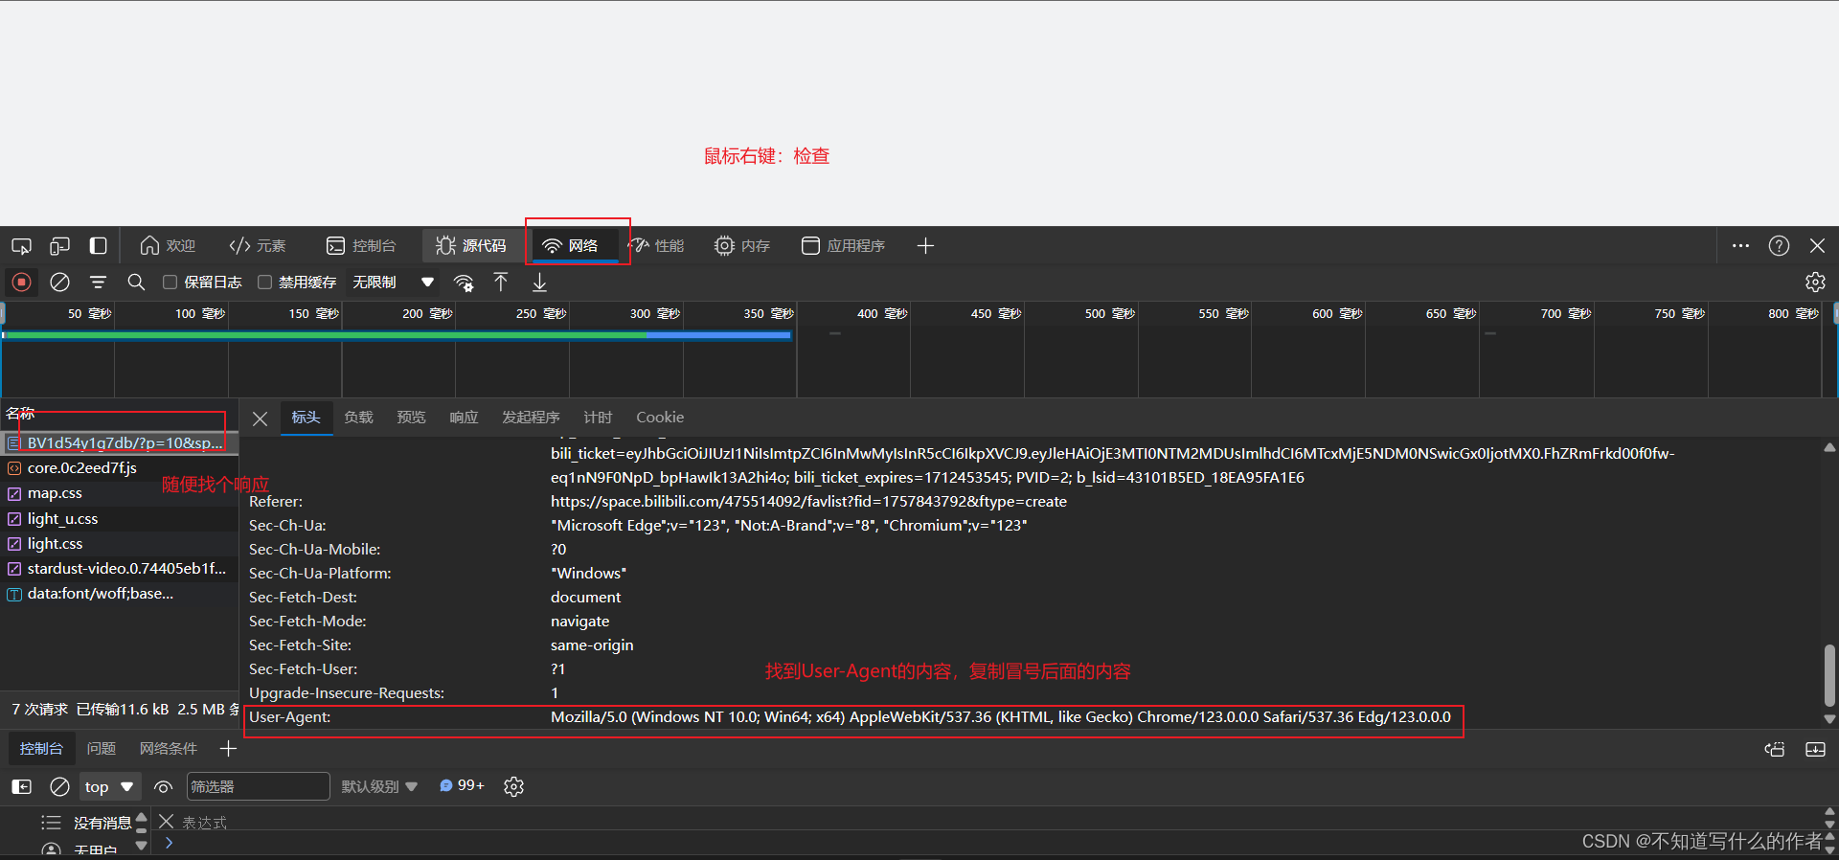Click the headers pane vertical scrollbar thumb
This screenshot has height=860, width=1839.
(1829, 675)
